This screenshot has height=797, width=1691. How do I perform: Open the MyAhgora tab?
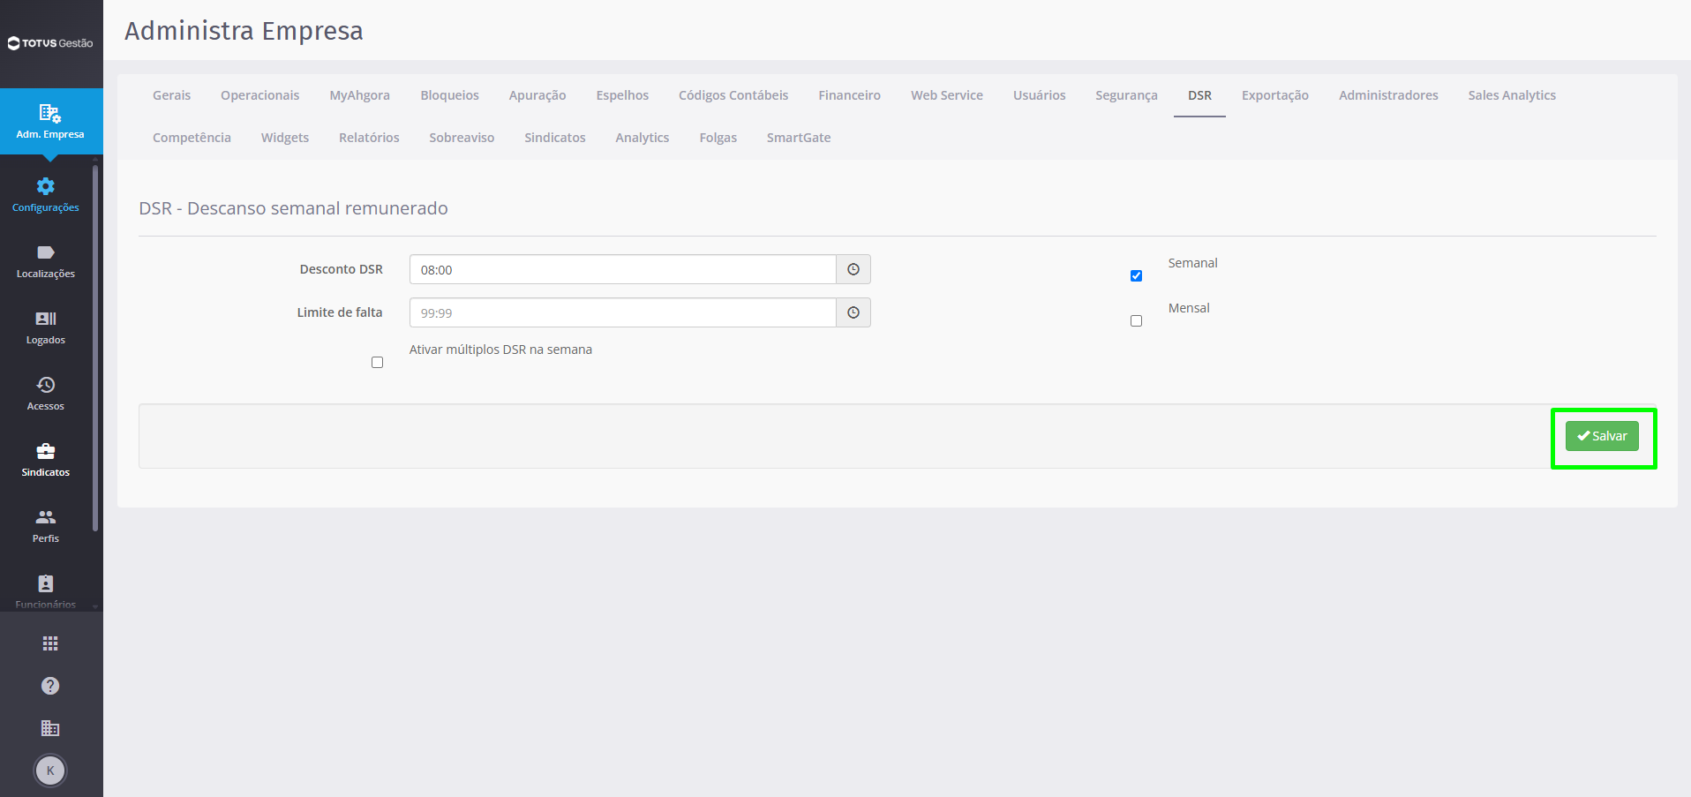point(359,95)
